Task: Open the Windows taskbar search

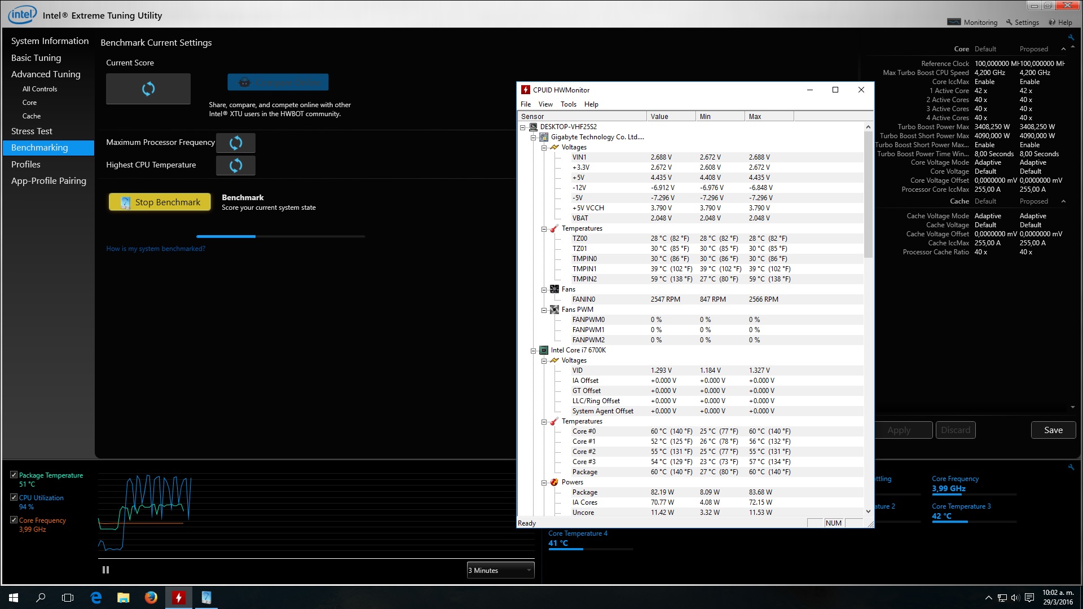Action: (x=41, y=598)
